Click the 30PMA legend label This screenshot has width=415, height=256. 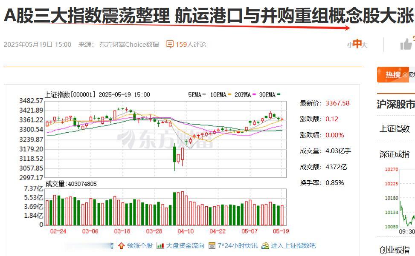click(x=267, y=94)
